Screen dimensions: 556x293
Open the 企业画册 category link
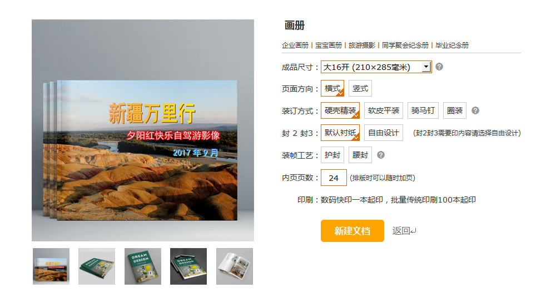pos(295,46)
